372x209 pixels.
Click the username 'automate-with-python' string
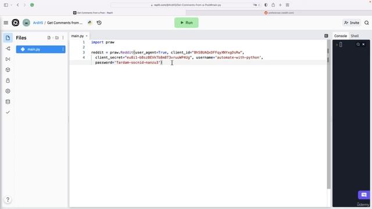(x=238, y=57)
